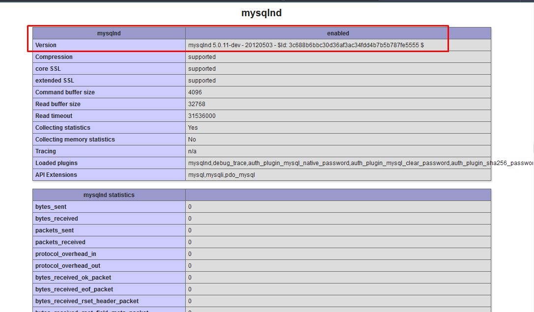
Task: Click the API Extensions value mysql,mysqli,pdo_mysql
Action: pyautogui.click(x=222, y=175)
